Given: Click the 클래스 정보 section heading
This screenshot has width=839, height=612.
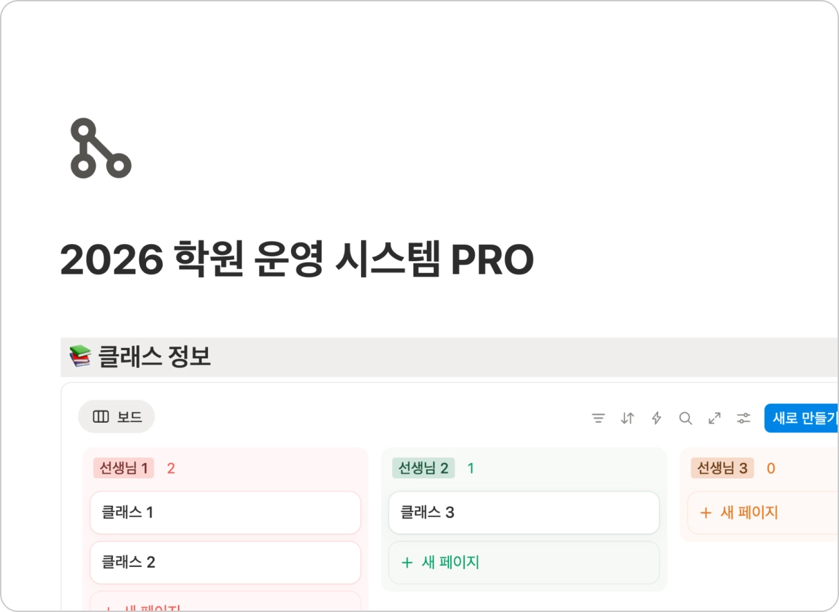Looking at the screenshot, I should click(154, 357).
